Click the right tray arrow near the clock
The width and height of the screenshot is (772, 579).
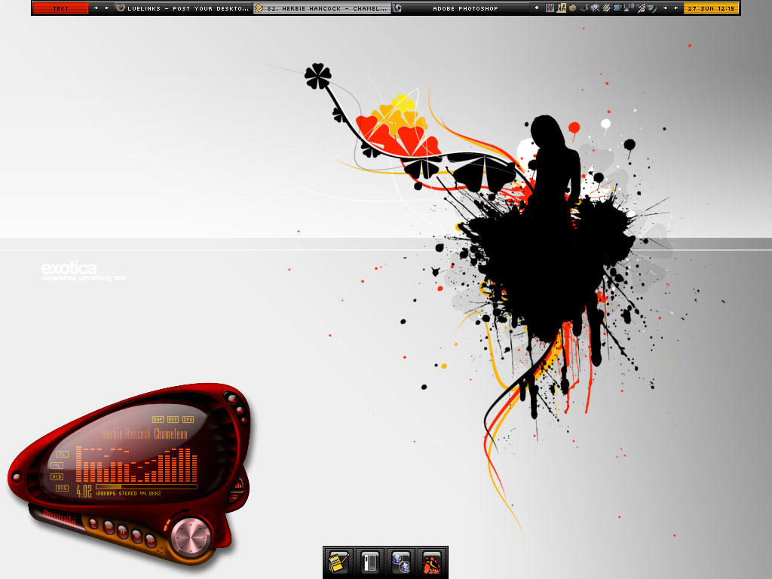point(676,8)
